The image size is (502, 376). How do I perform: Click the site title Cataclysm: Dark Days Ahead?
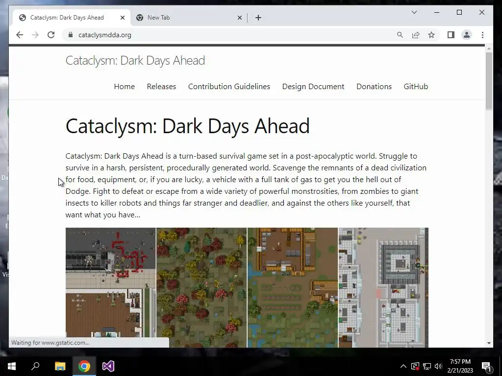pyautogui.click(x=135, y=60)
